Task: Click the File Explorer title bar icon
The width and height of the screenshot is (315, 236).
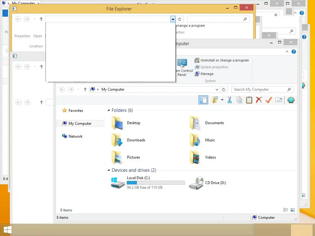Action: click(14, 8)
